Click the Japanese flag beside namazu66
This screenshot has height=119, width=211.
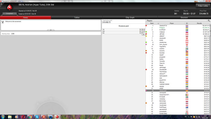[187, 93]
